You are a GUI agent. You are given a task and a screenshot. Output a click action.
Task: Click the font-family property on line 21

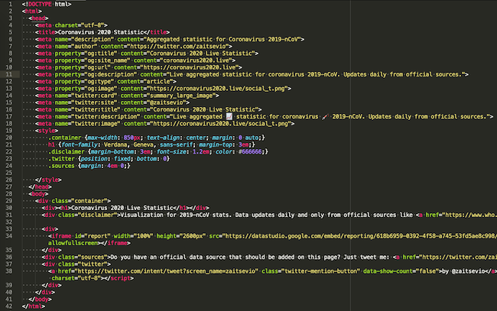coord(80,144)
